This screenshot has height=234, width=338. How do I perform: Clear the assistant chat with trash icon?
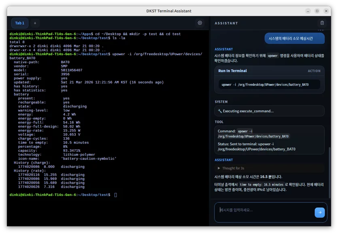coord(322,23)
